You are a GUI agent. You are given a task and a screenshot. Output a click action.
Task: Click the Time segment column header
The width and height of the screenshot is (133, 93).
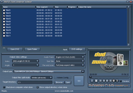coord(45,7)
